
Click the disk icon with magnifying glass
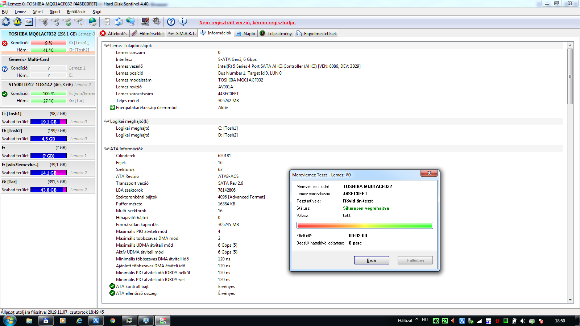pos(78,22)
